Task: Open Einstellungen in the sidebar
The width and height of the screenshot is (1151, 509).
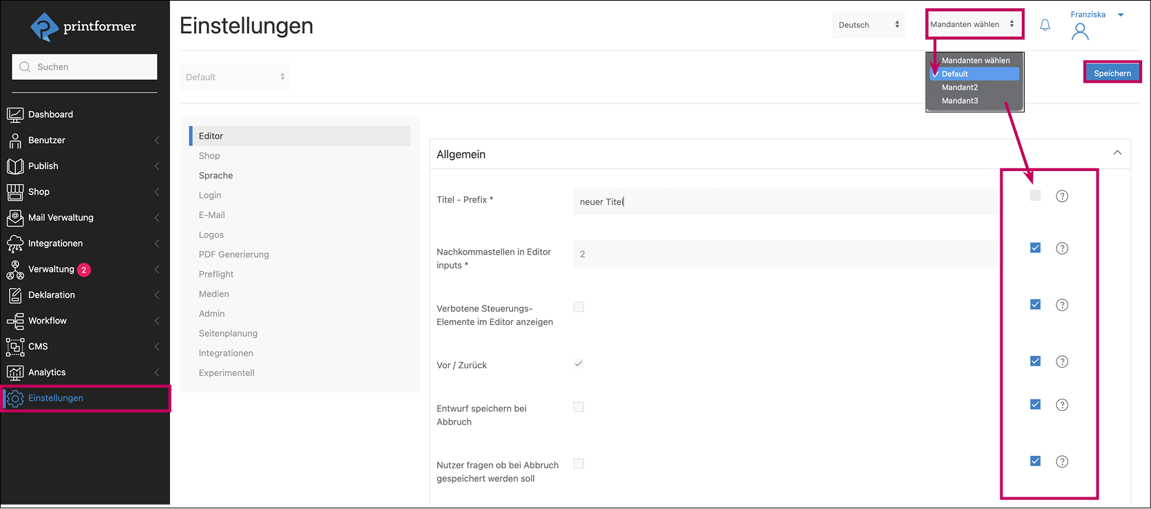Action: [x=56, y=399]
